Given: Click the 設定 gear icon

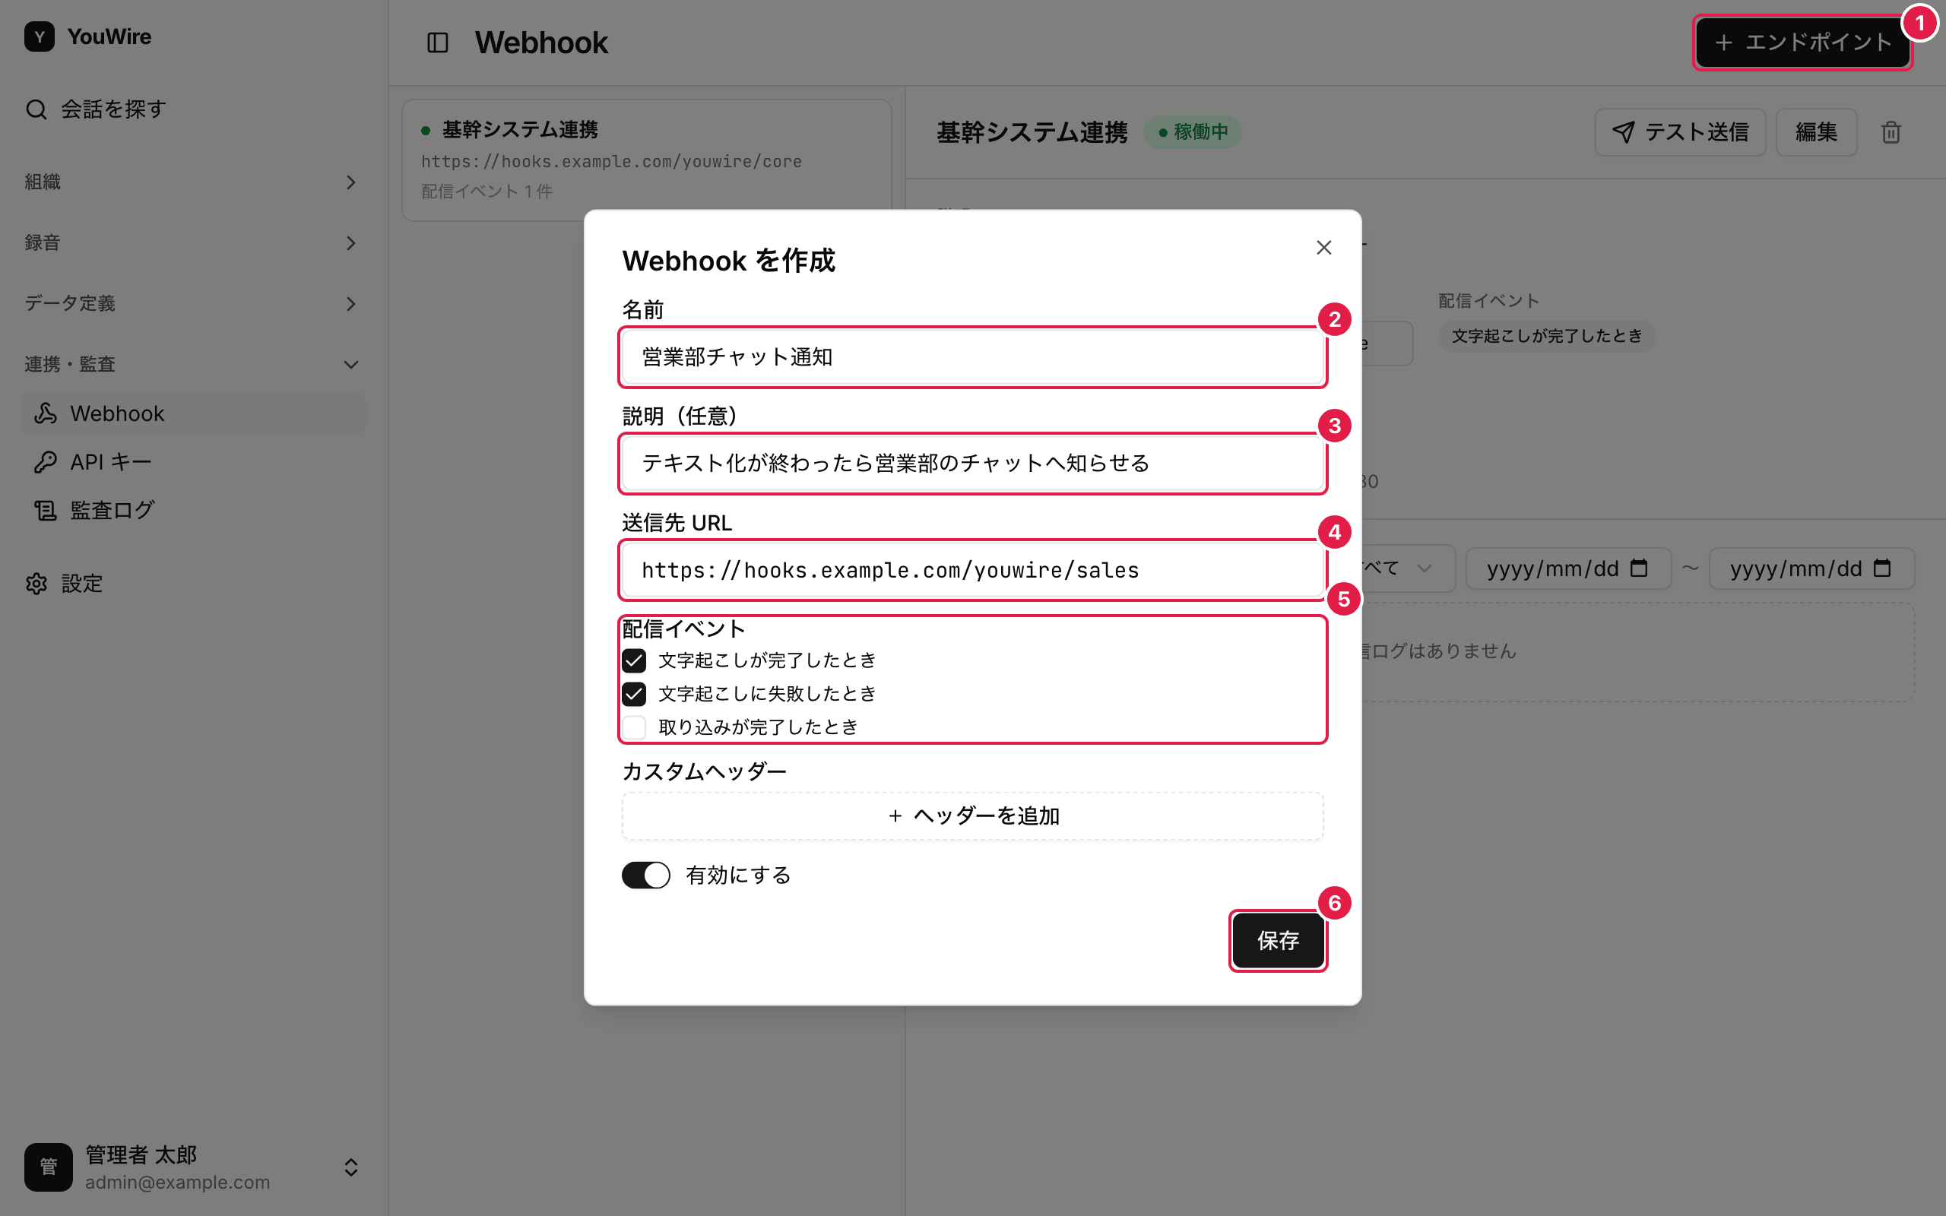Looking at the screenshot, I should click(36, 584).
